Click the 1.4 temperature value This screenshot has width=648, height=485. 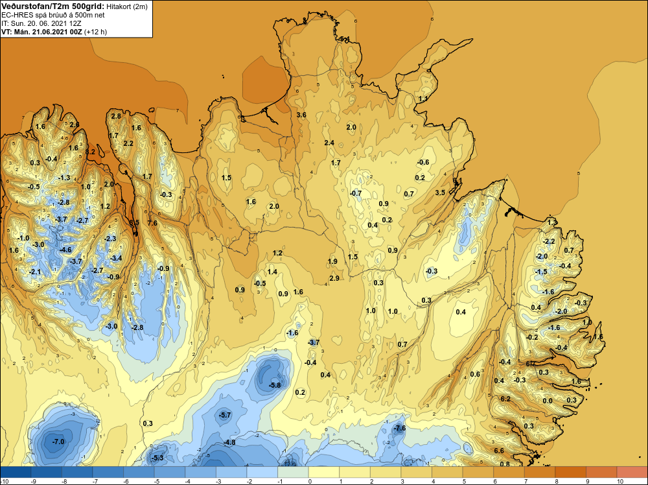tap(272, 272)
